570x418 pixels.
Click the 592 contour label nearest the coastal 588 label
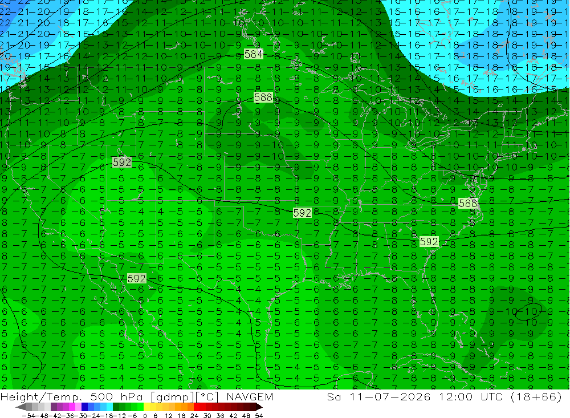(429, 242)
